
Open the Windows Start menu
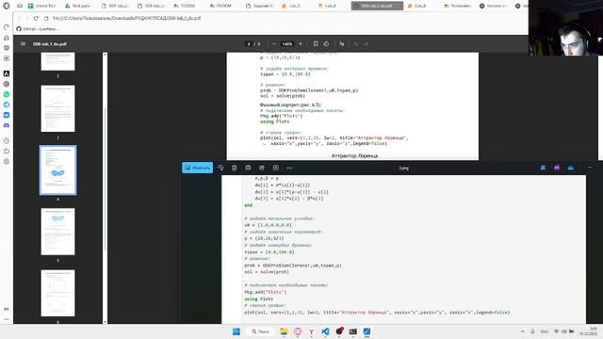tap(236, 331)
